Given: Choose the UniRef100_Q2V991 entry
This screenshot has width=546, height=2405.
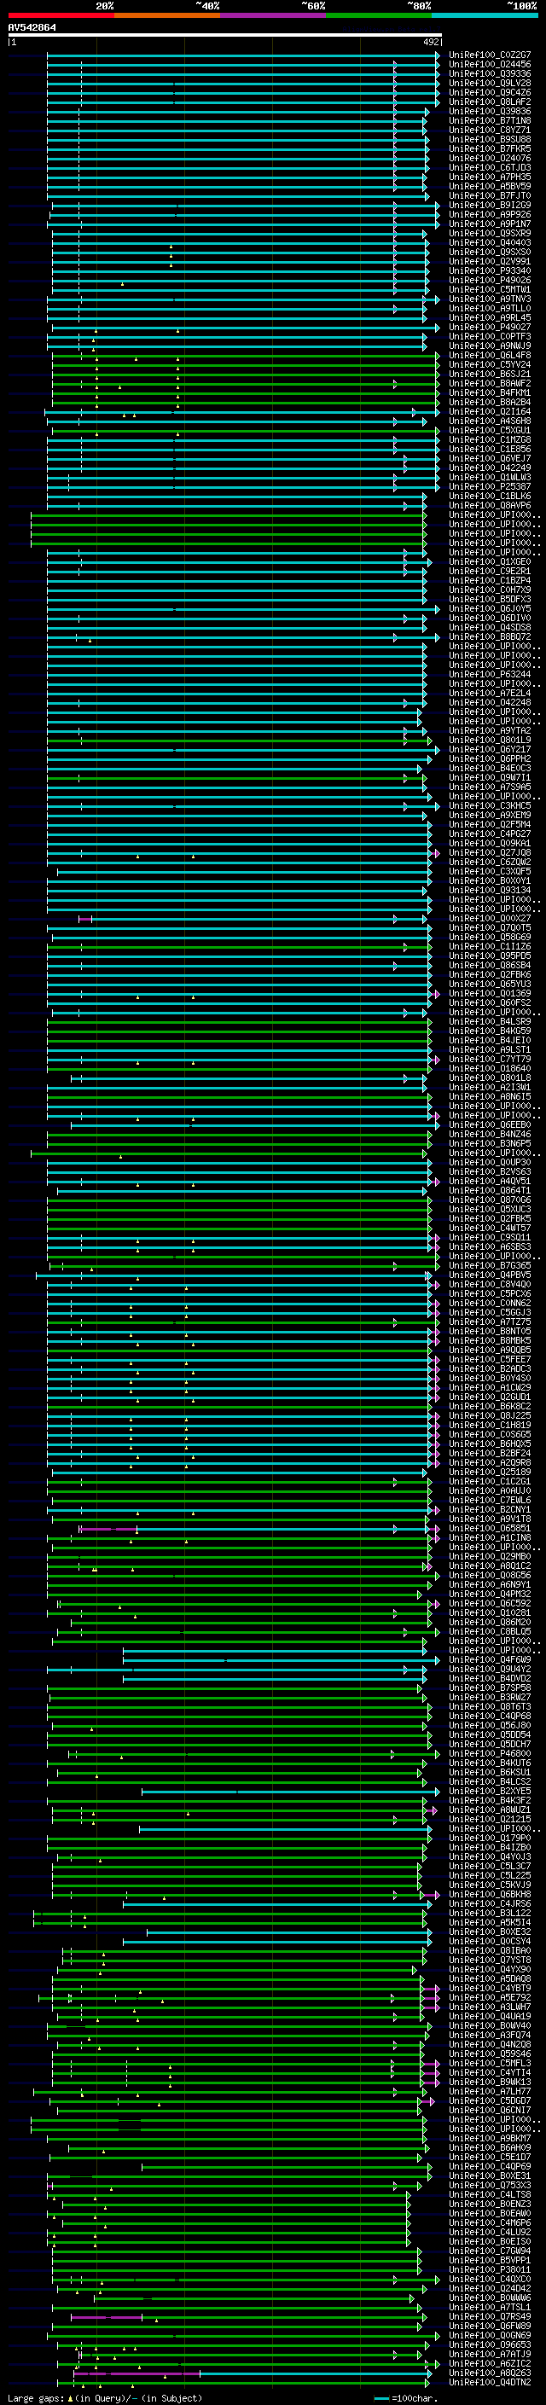Looking at the screenshot, I should [490, 261].
